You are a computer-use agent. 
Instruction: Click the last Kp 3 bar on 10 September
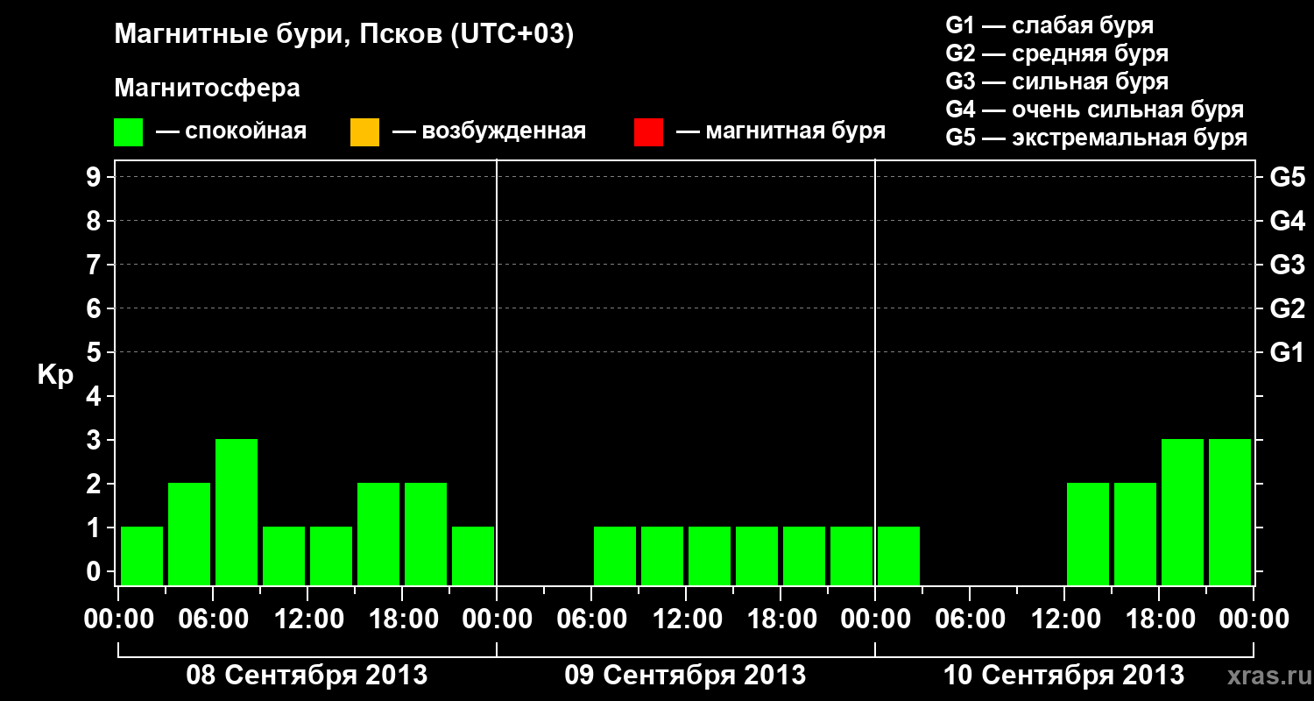click(x=1230, y=512)
